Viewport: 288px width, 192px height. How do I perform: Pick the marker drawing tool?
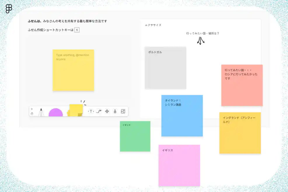tap(42, 111)
